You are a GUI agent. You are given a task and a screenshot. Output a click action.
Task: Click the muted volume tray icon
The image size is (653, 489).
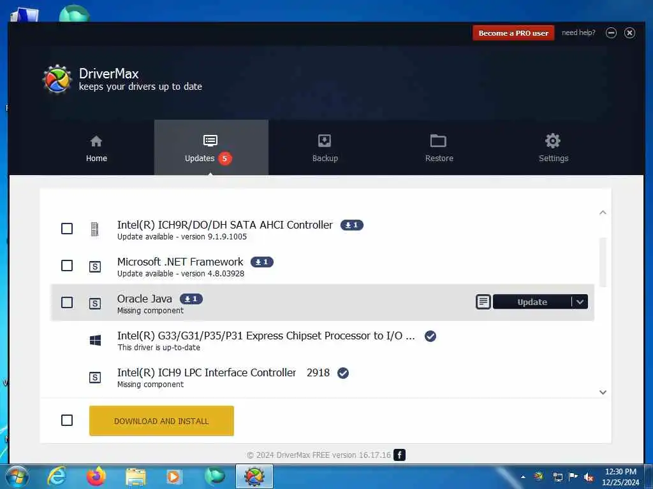(x=589, y=477)
